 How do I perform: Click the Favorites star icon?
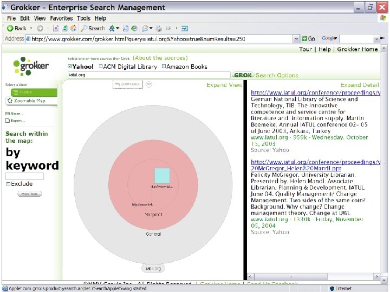coord(112,29)
